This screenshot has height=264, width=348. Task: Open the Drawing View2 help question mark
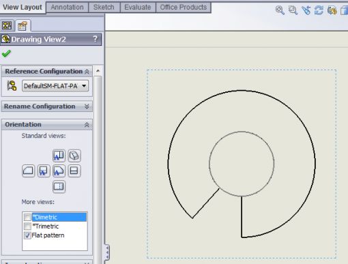(96, 39)
